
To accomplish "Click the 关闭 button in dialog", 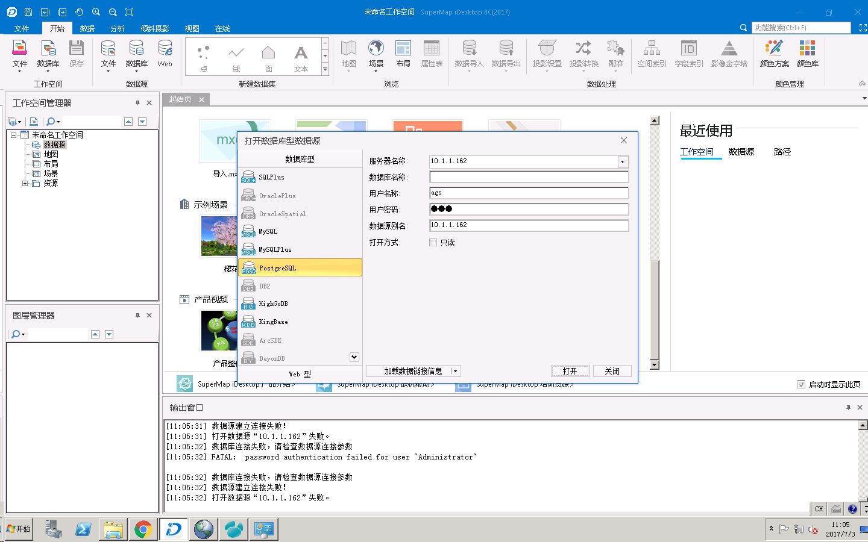I will pos(612,371).
